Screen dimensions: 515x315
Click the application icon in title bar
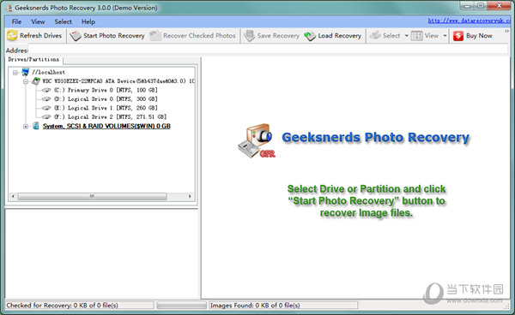pos(9,8)
